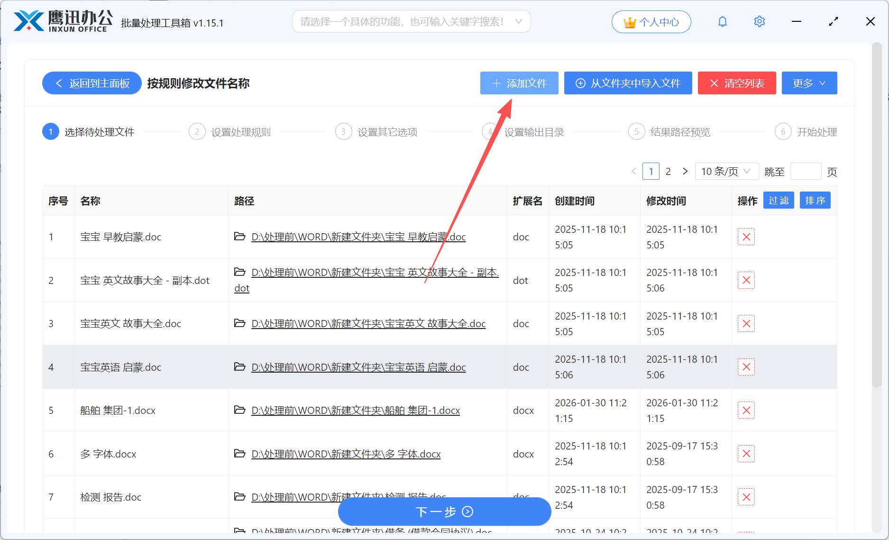The image size is (889, 540).
Task: Select step 5 结果路径预览
Action: point(669,132)
